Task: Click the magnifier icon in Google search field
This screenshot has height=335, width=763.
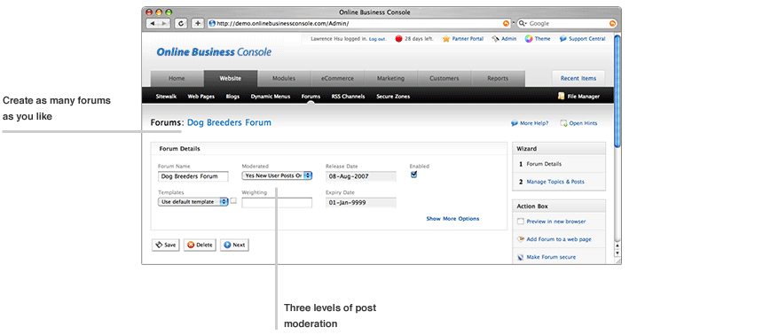Action: click(x=523, y=23)
